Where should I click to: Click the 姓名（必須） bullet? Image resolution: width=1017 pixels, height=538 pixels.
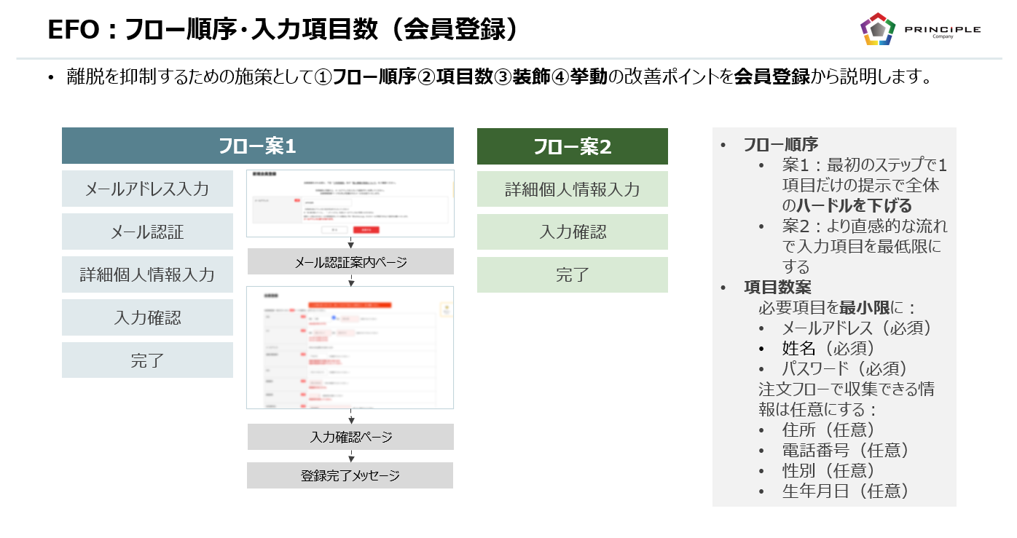(829, 348)
